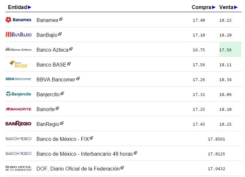Click the BBVA Bancomer logo
245x177 pixels.
(18, 79)
